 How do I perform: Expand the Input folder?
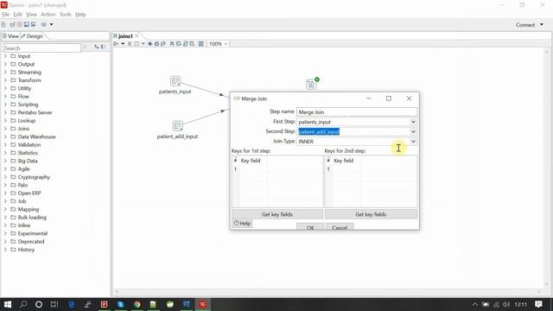(5, 56)
